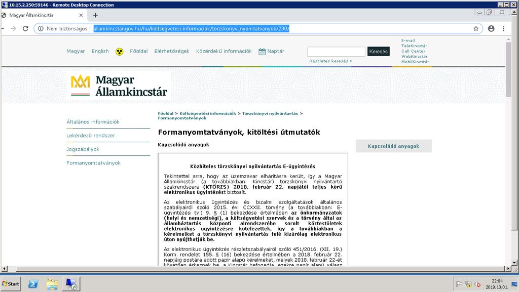Open Lekérdező rendszer in sidebar
The image size is (519, 292).
pos(91,136)
